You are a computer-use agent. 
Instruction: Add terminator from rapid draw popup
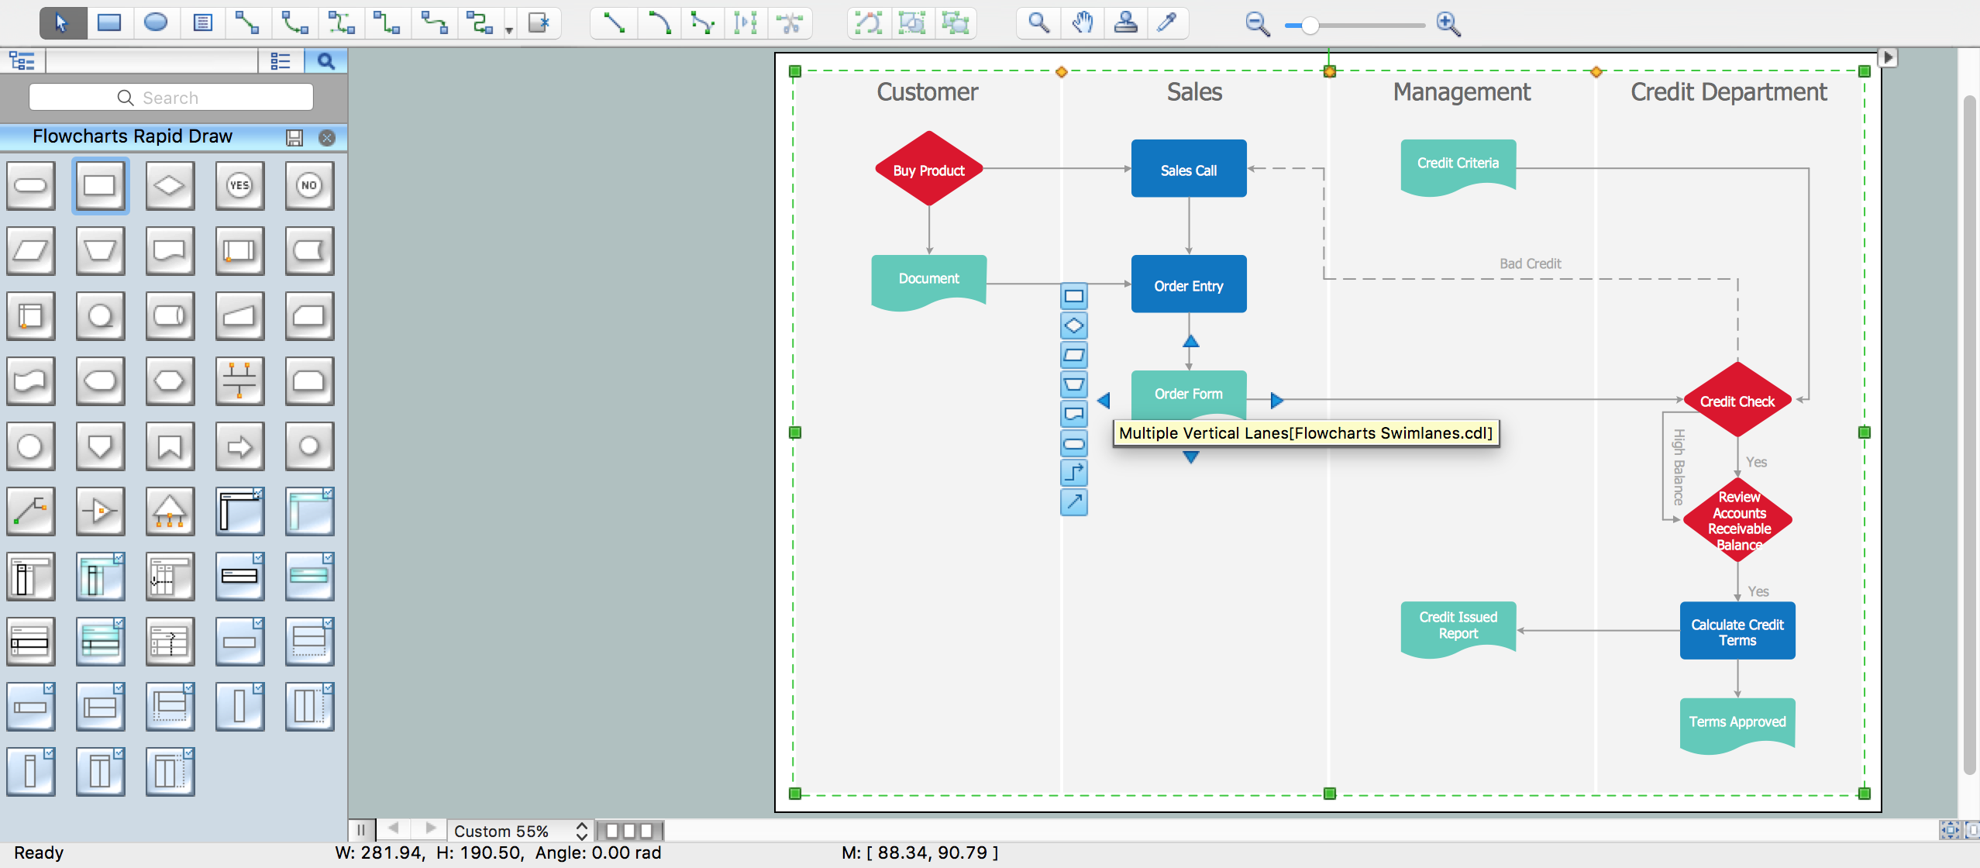click(1074, 444)
